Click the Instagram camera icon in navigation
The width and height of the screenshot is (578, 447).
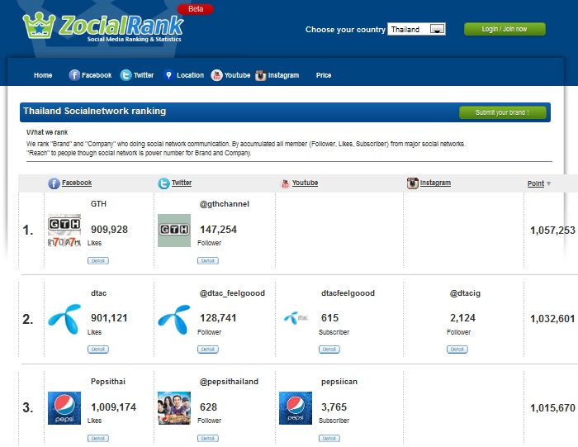point(260,75)
